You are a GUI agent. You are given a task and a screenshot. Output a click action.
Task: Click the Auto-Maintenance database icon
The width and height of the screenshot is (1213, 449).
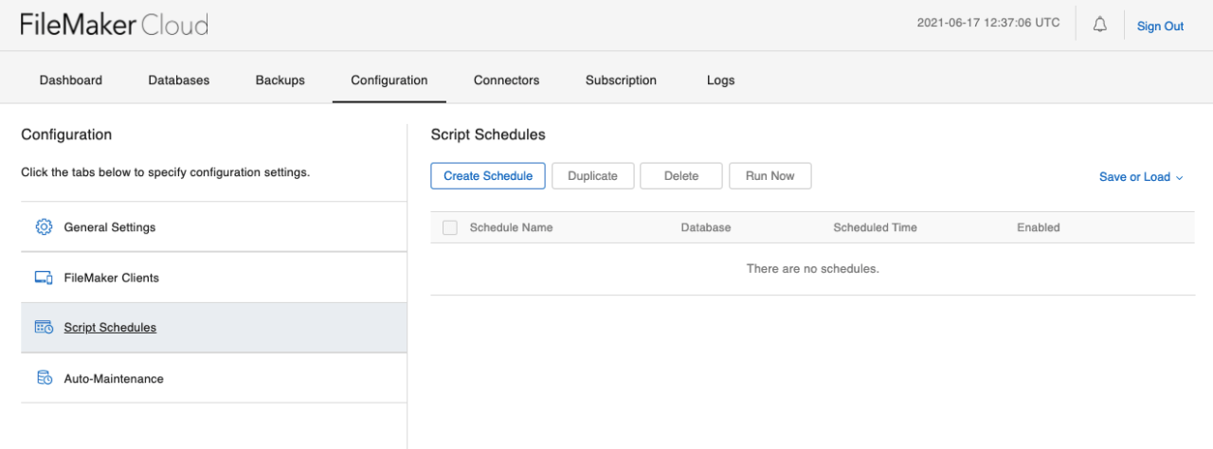point(44,378)
